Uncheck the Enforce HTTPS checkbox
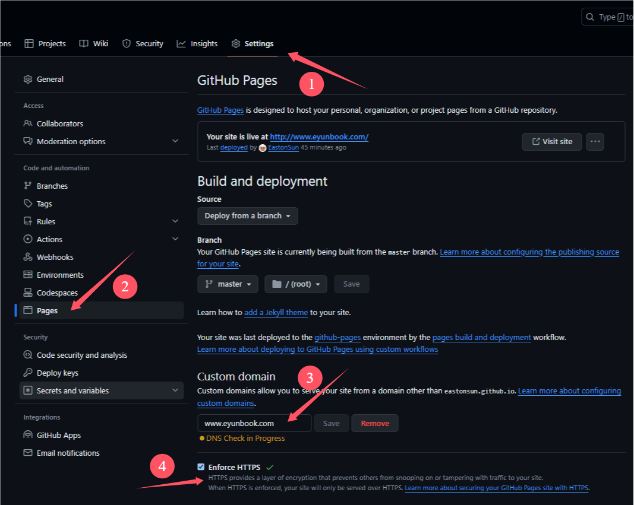 [201, 467]
